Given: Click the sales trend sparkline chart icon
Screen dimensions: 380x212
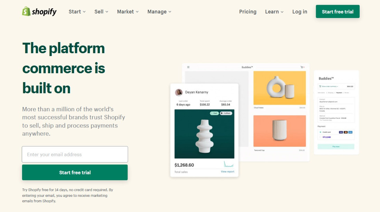Looking at the screenshot, I should (229, 164).
